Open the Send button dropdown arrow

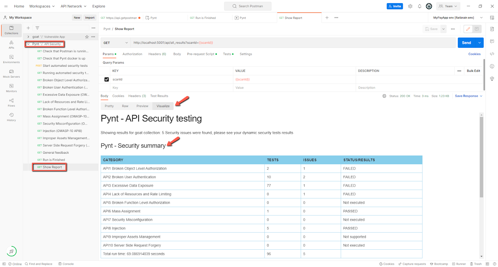(479, 43)
